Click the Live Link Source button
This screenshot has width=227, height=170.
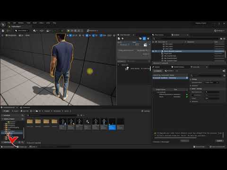(x=157, y=71)
